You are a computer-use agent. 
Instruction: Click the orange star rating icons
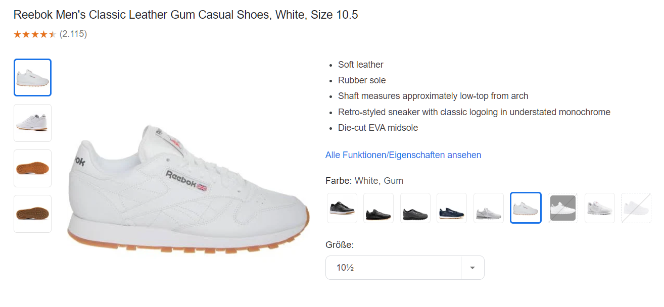click(x=35, y=34)
